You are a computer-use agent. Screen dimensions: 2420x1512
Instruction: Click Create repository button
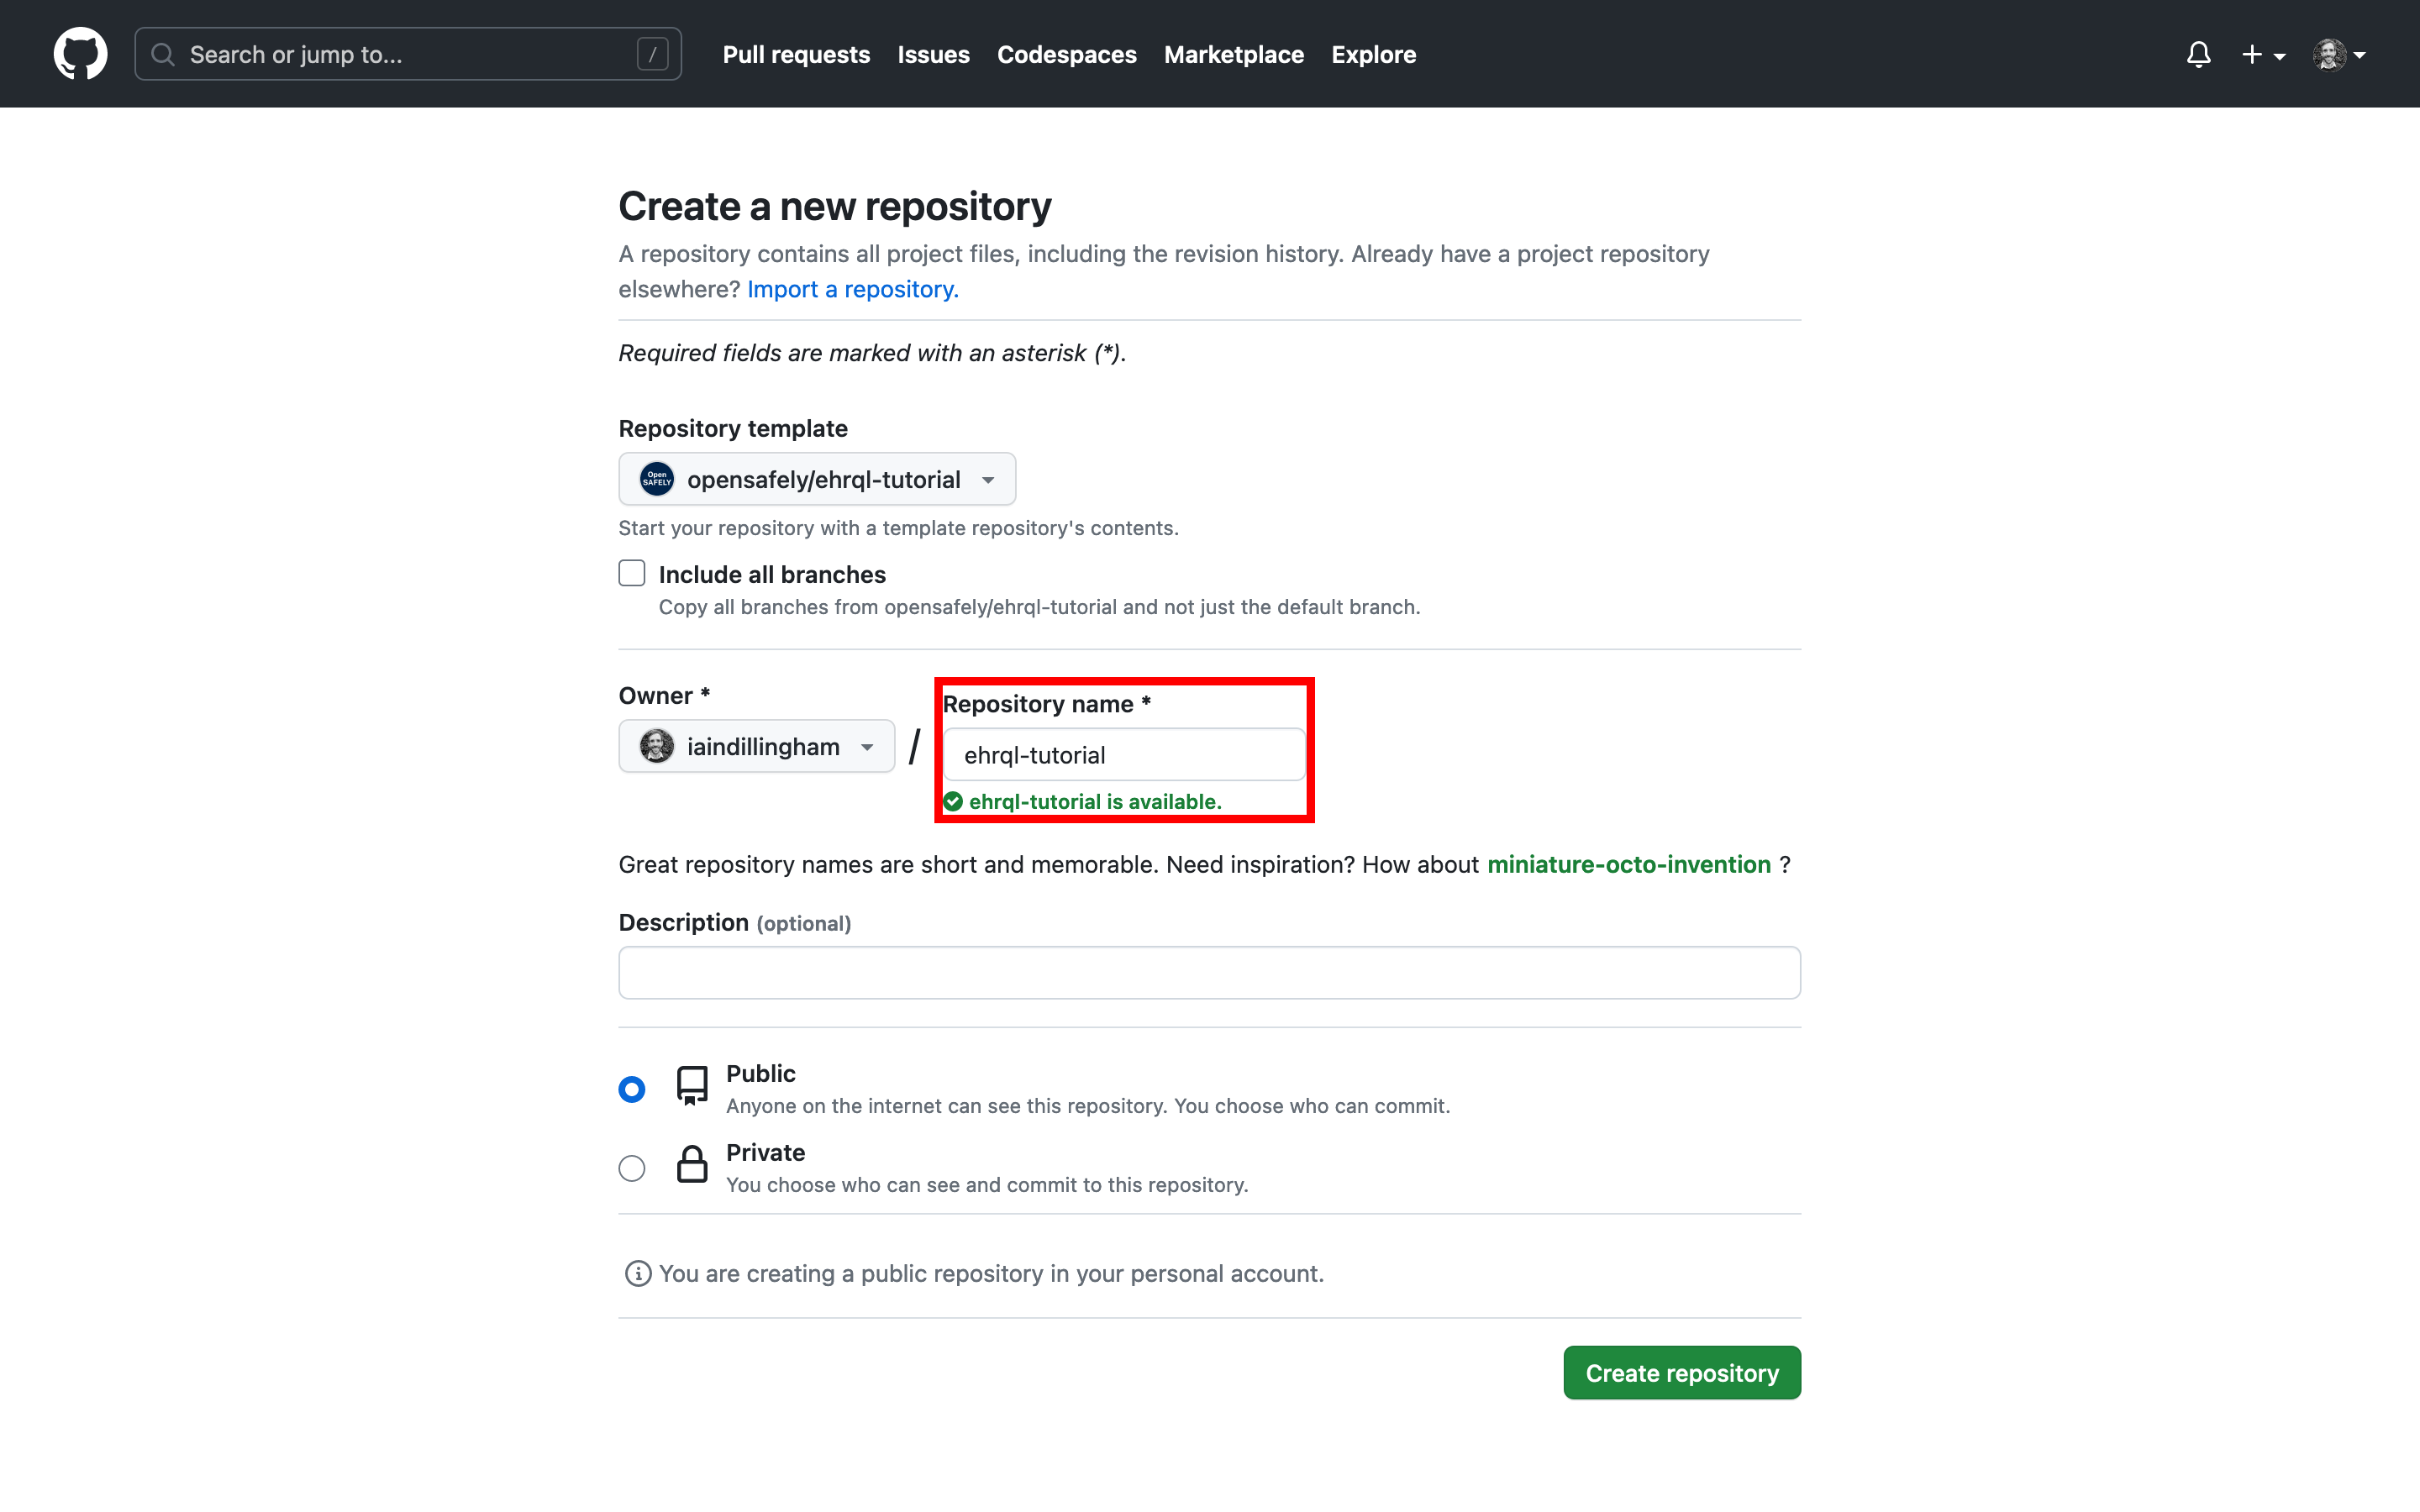1681,1373
